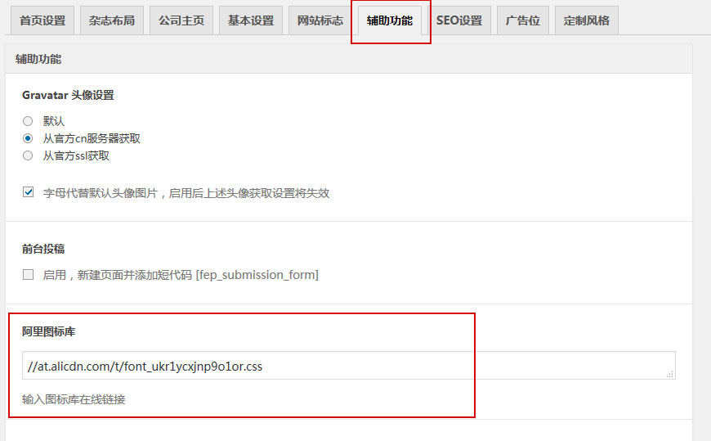This screenshot has height=441, width=711.
Task: Open the 广告位 tab
Action: pos(523,20)
